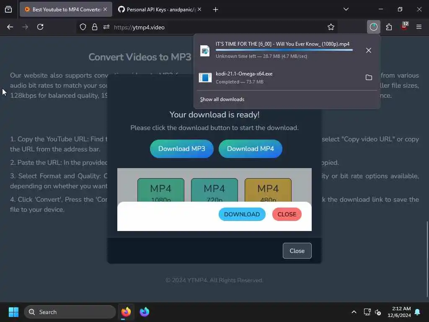Reload the ytmp4.video page
This screenshot has height=322, width=429.
pos(40,27)
